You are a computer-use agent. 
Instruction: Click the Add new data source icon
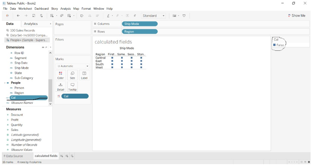point(41,16)
